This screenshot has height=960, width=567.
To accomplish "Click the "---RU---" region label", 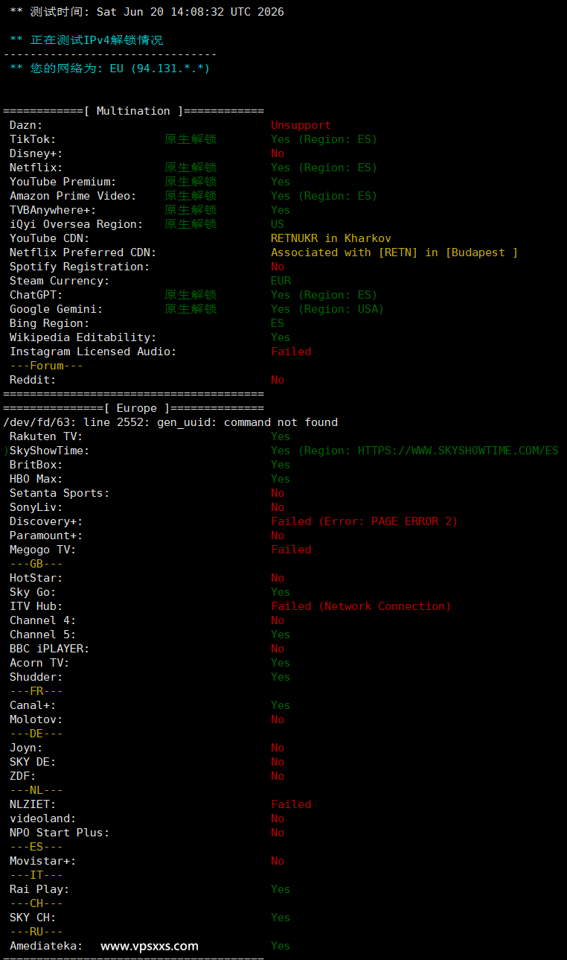I will point(36,932).
